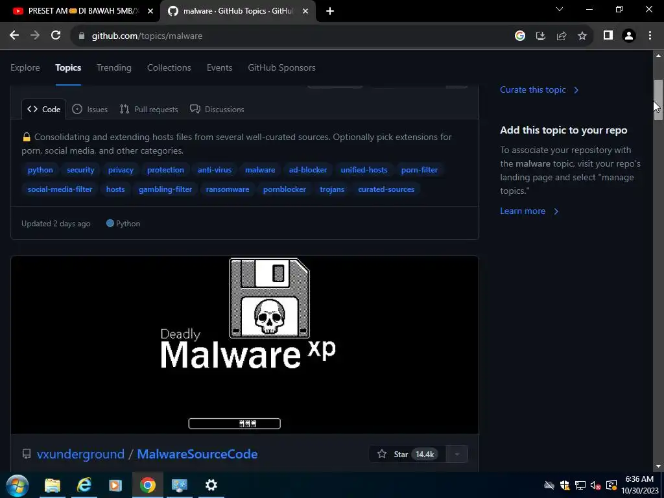Screen dimensions: 664x498
Task: Go back with the browser back arrow
Action: [14, 36]
